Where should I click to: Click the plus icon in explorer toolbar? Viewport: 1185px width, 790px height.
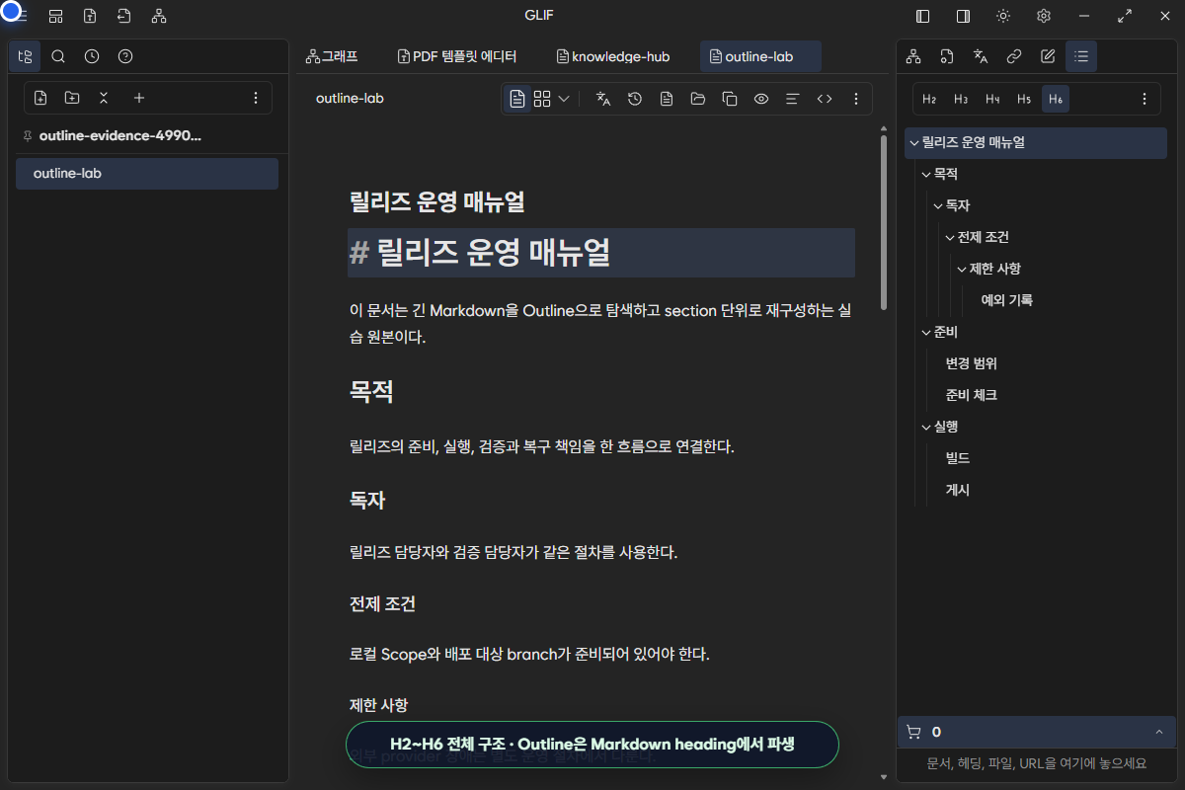tap(139, 98)
